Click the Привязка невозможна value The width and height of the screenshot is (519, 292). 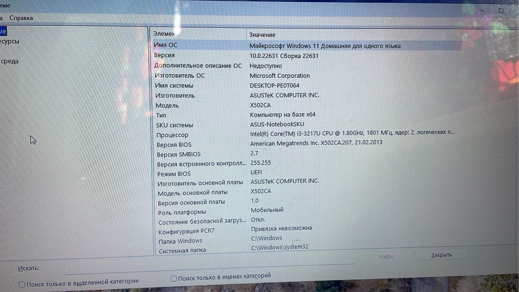[281, 229]
